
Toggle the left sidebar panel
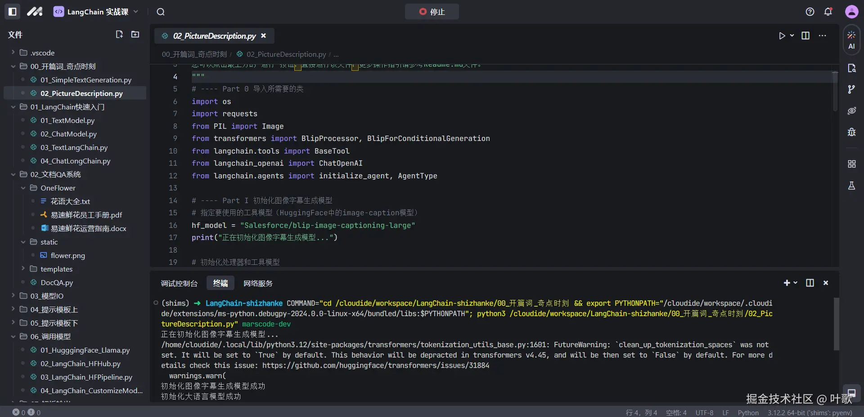13,12
